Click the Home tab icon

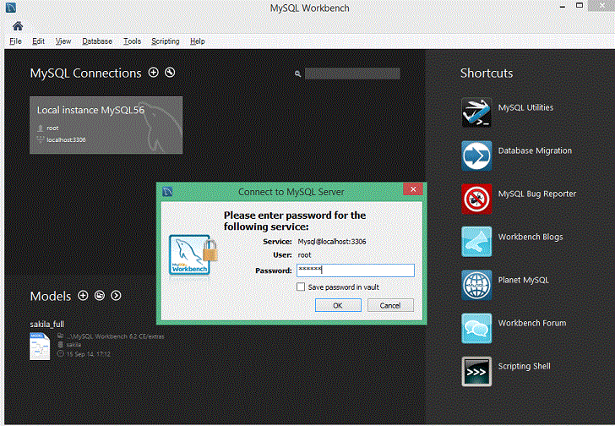(18, 26)
